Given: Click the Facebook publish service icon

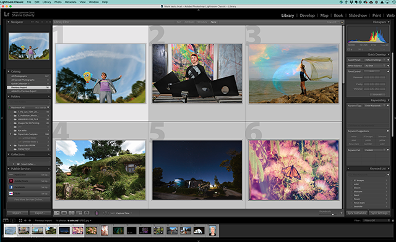Looking at the screenshot, I should tap(11, 187).
